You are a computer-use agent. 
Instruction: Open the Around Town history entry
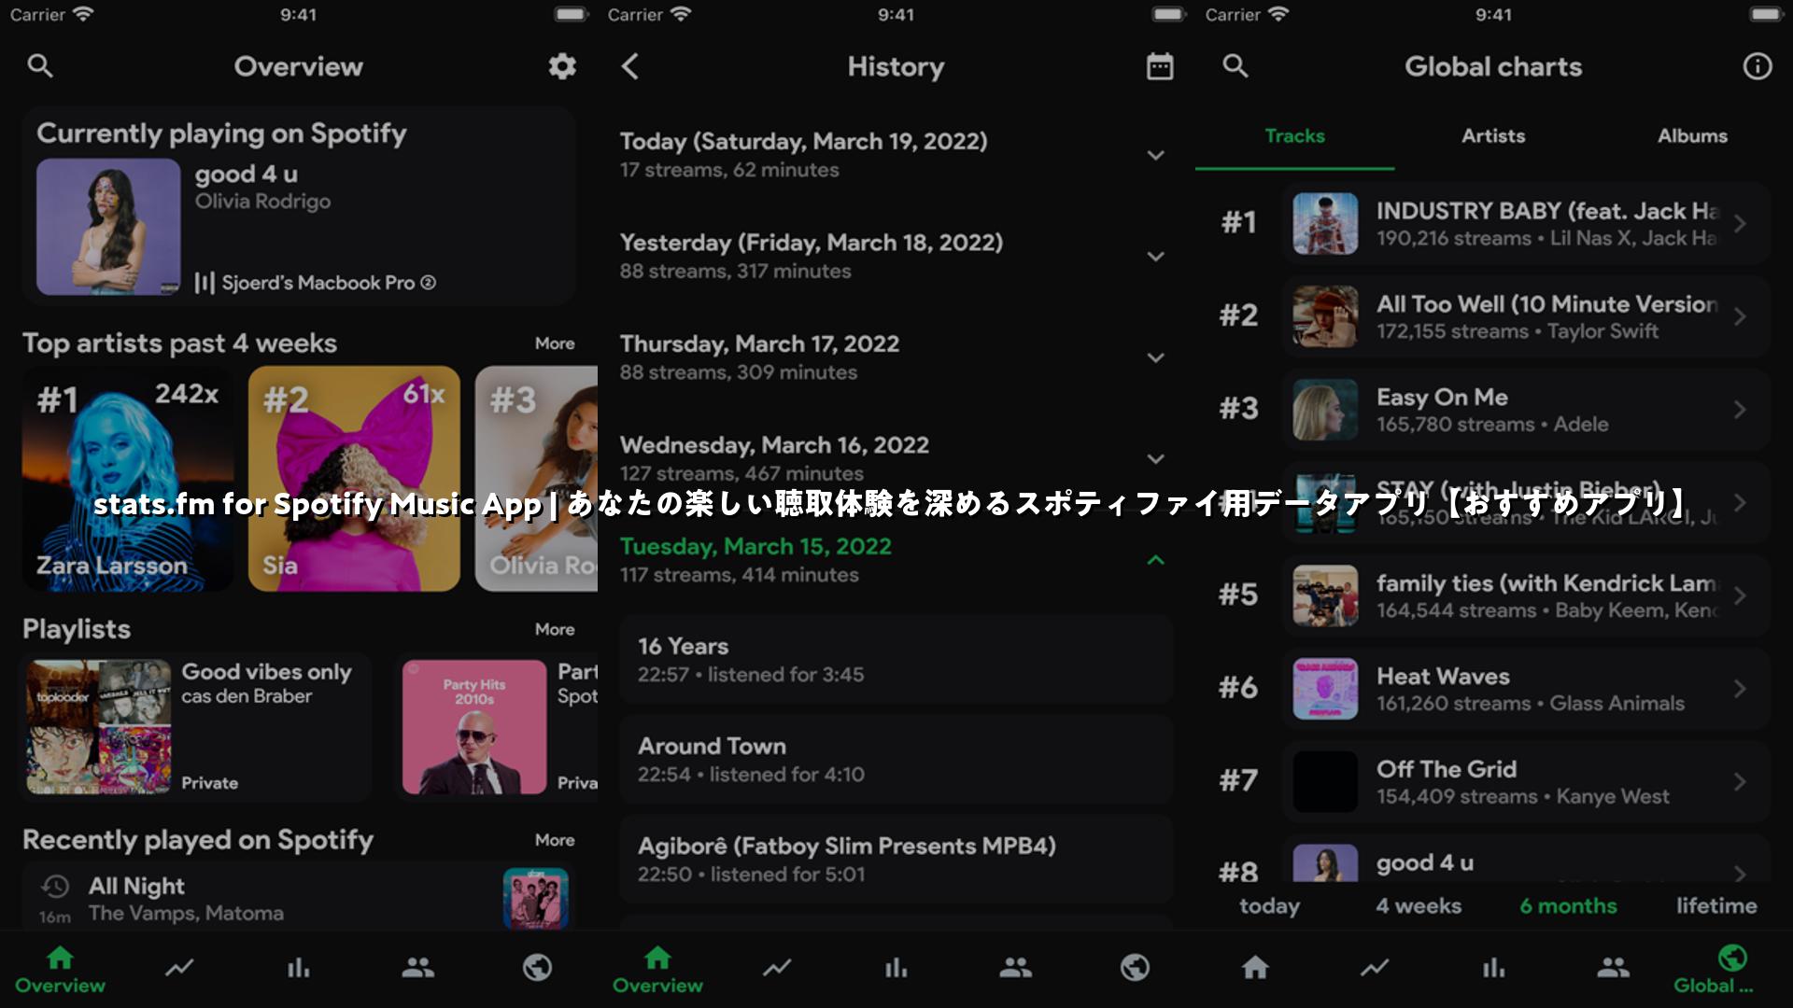click(896, 759)
